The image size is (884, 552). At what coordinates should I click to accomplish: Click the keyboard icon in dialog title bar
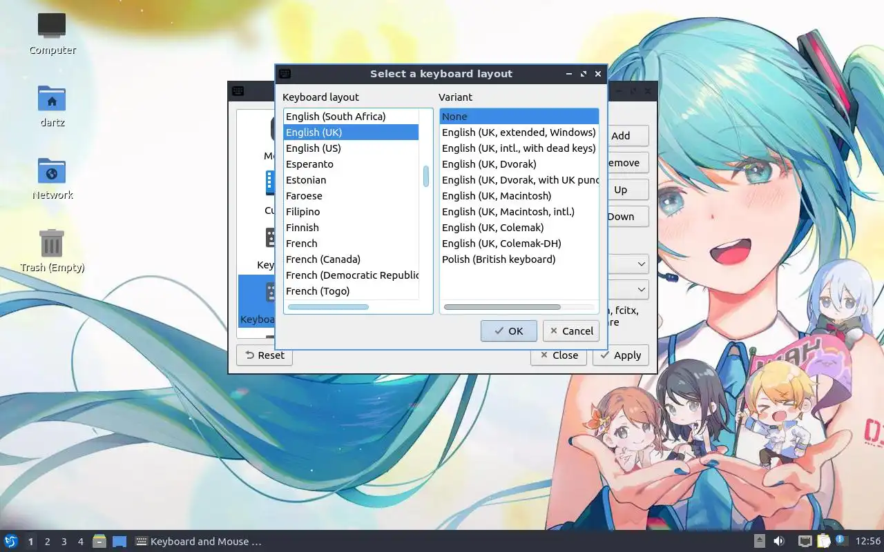285,74
